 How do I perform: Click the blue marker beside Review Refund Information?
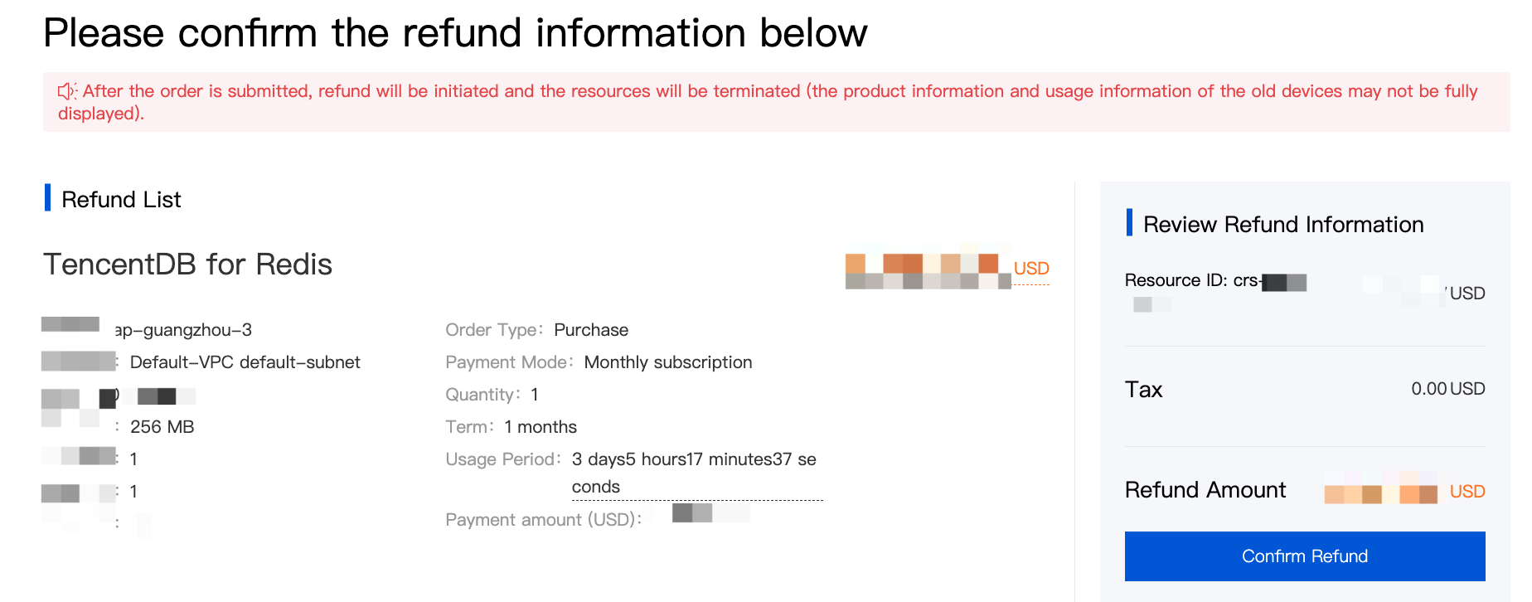click(1129, 223)
